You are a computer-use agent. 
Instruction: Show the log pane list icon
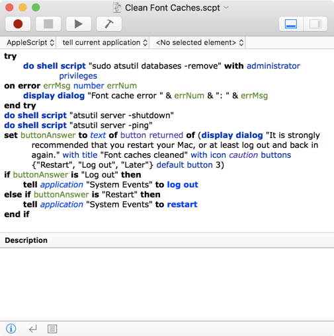click(52, 329)
